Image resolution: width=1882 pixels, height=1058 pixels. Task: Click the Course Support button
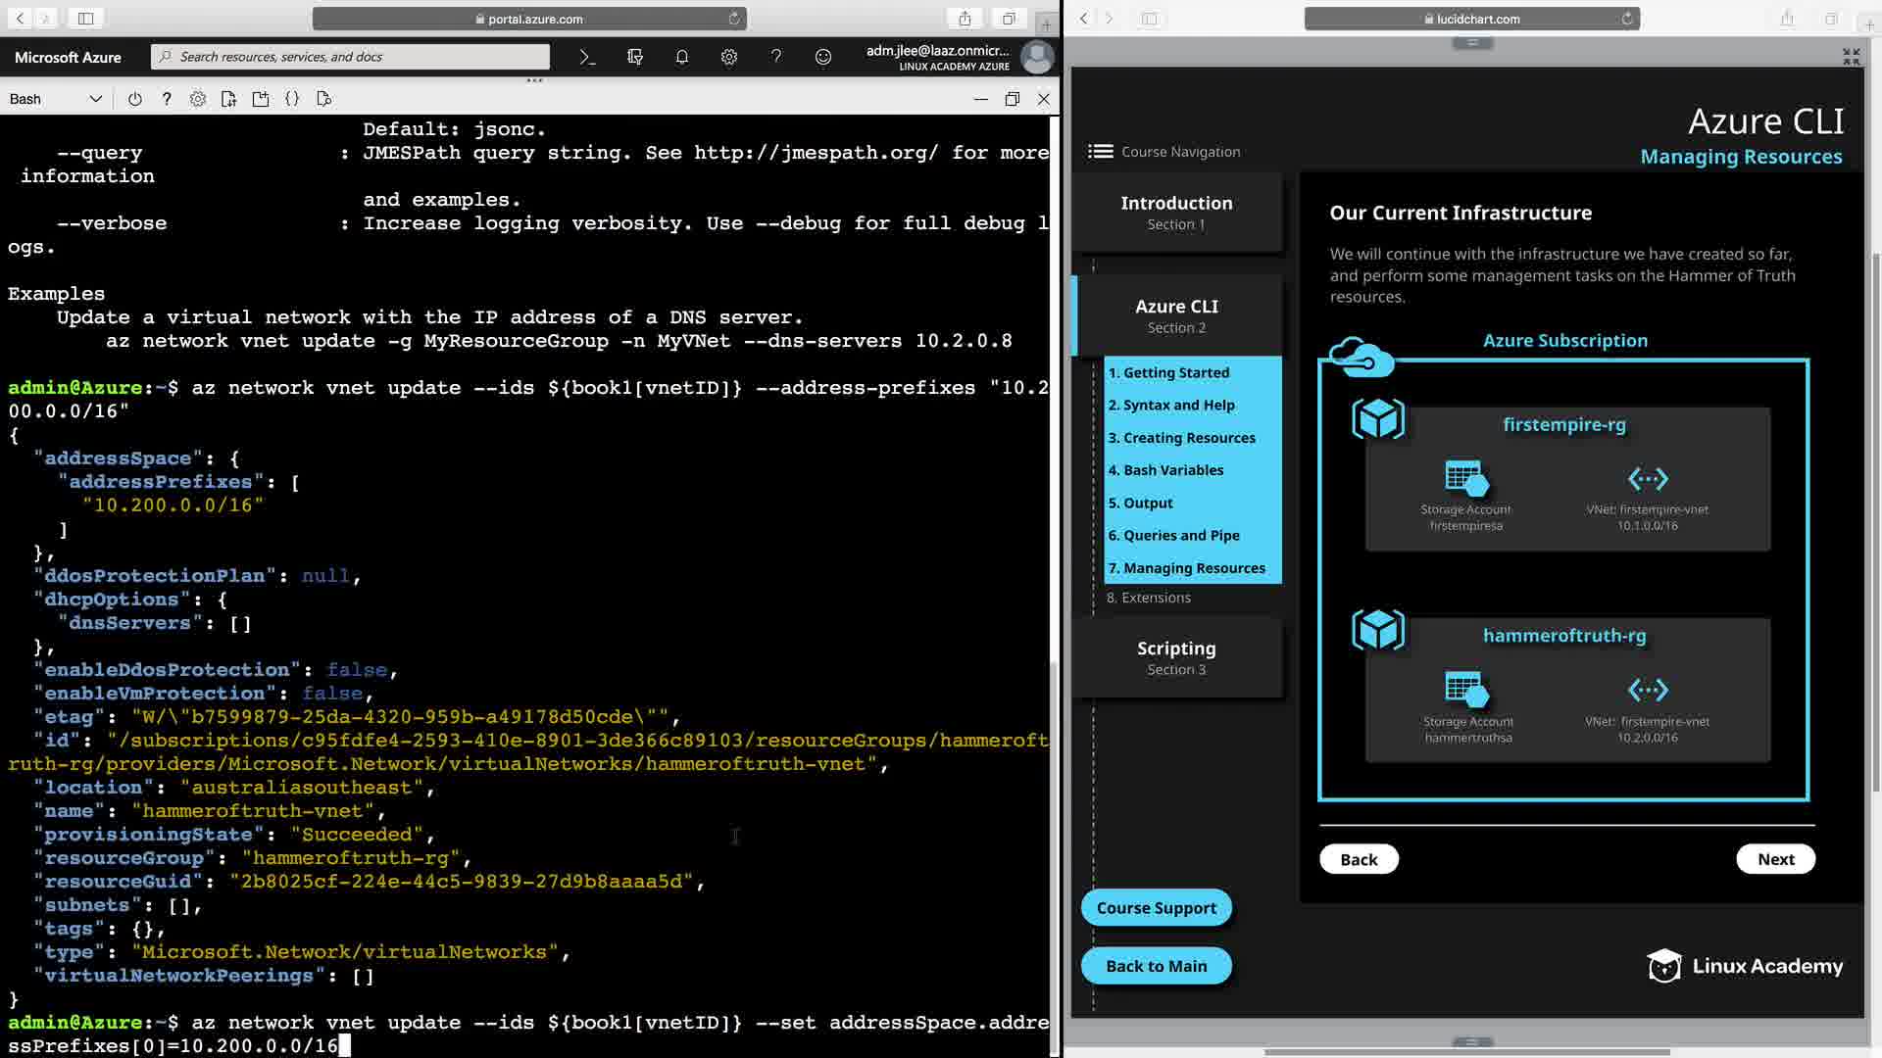[x=1156, y=908]
